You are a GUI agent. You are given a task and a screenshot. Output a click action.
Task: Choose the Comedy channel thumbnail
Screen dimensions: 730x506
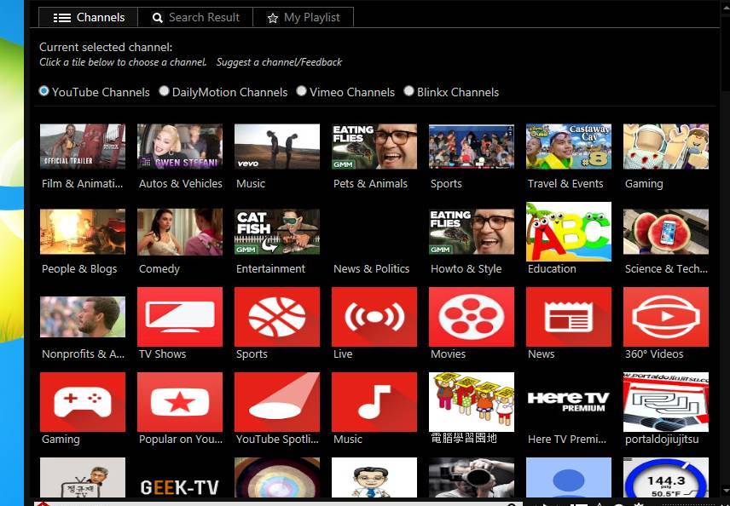(x=180, y=232)
